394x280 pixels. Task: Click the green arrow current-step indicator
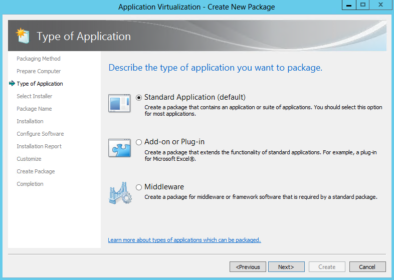(x=12, y=83)
